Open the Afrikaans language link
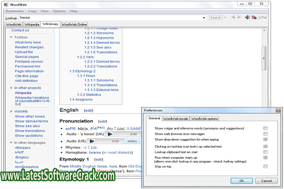Image resolution: width=284 pixels, height=189 pixels. [22, 148]
